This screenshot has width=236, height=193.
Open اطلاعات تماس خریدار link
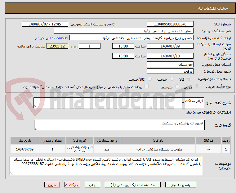point(52,38)
